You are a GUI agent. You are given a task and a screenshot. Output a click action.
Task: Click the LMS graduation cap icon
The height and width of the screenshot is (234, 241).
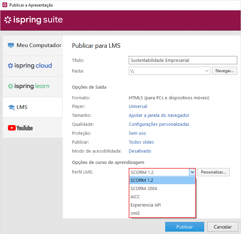point(11,107)
